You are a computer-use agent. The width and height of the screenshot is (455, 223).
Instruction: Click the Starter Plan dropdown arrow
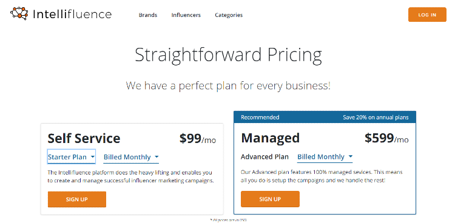tap(93, 157)
